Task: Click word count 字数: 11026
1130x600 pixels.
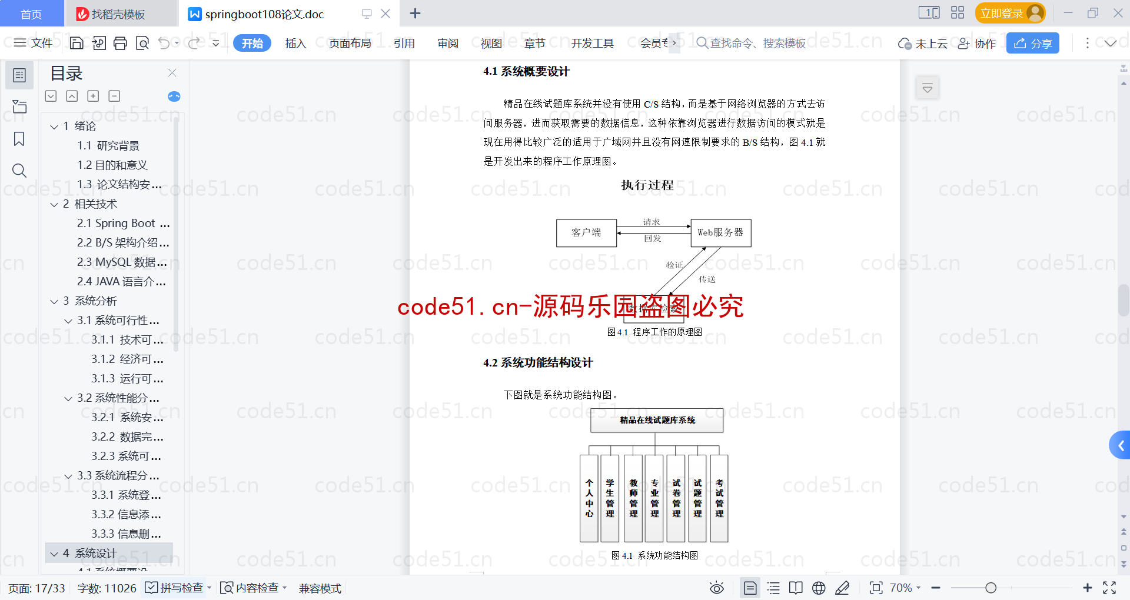Action: click(x=107, y=588)
